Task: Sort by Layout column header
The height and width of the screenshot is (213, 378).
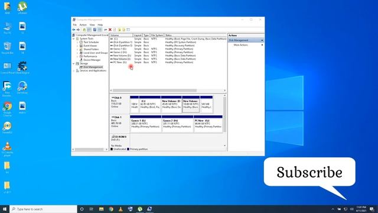Action: coord(138,35)
